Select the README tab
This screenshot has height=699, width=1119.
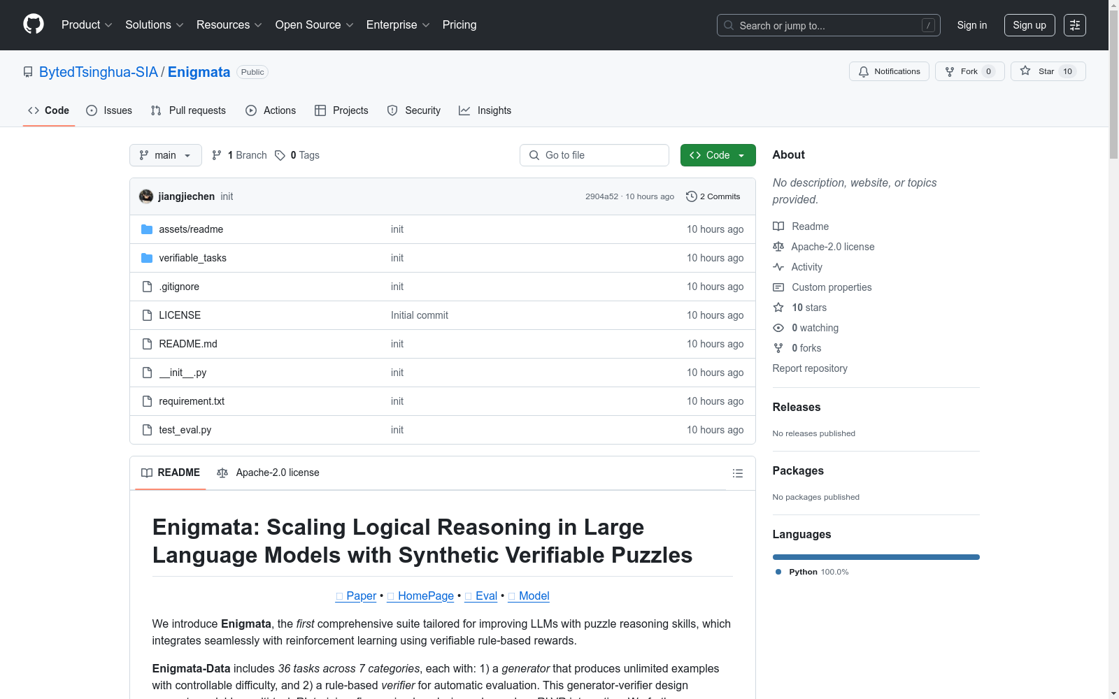tap(171, 473)
